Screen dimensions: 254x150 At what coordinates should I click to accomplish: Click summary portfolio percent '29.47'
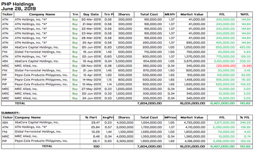coord(95,123)
